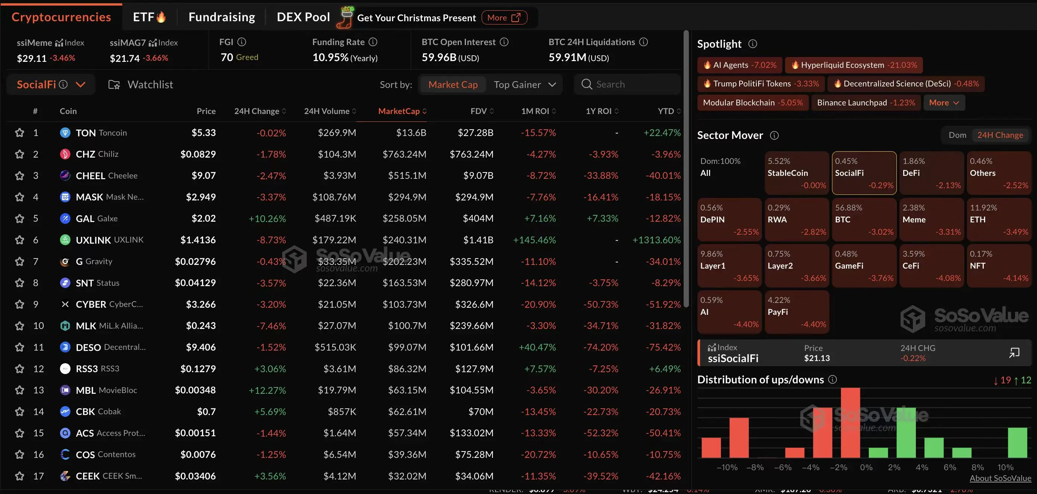Toggle favorite star for UXLINK
Viewport: 1037px width, 494px height.
(19, 240)
